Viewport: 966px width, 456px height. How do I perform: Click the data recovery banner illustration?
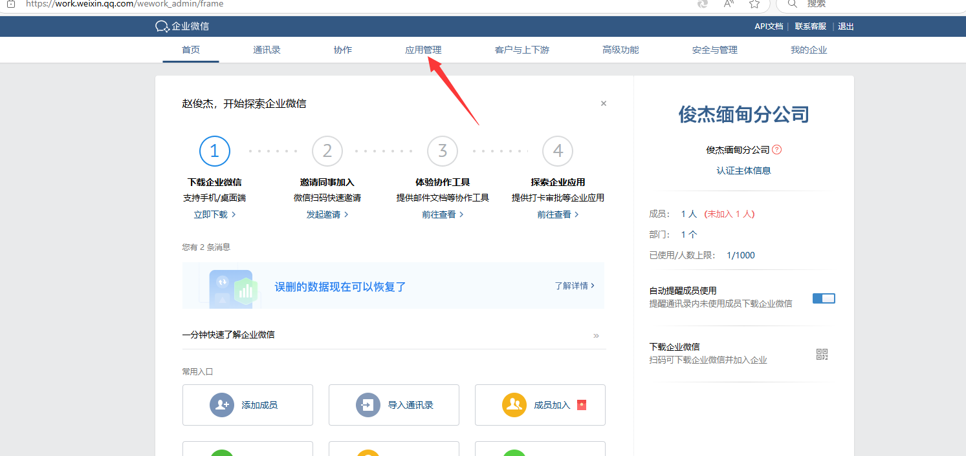[x=234, y=288]
